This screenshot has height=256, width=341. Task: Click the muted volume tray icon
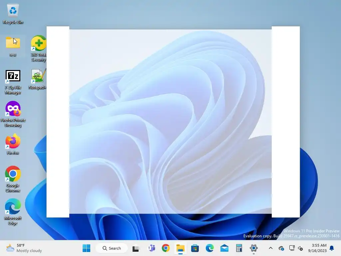click(300, 248)
